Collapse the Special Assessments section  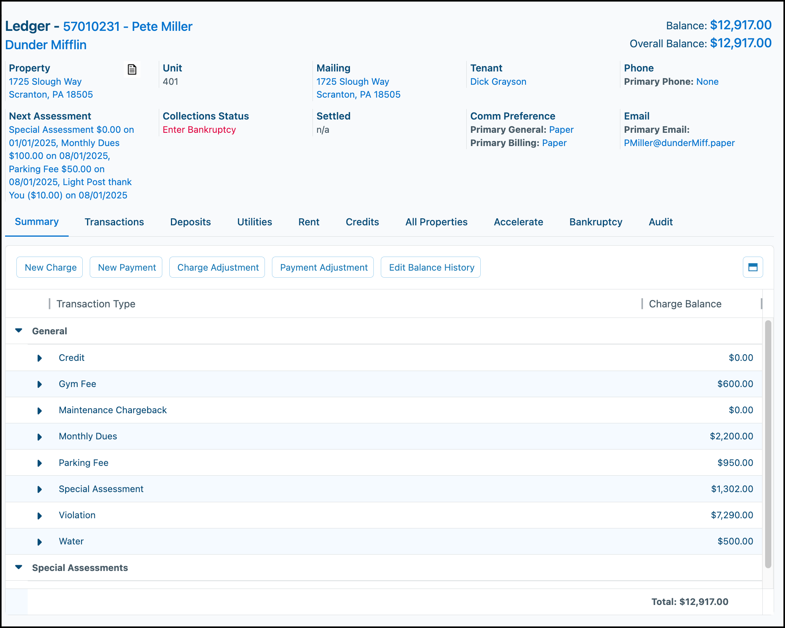pyautogui.click(x=19, y=567)
